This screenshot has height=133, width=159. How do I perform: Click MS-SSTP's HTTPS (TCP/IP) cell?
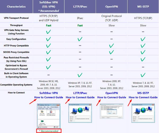(x=143, y=18)
